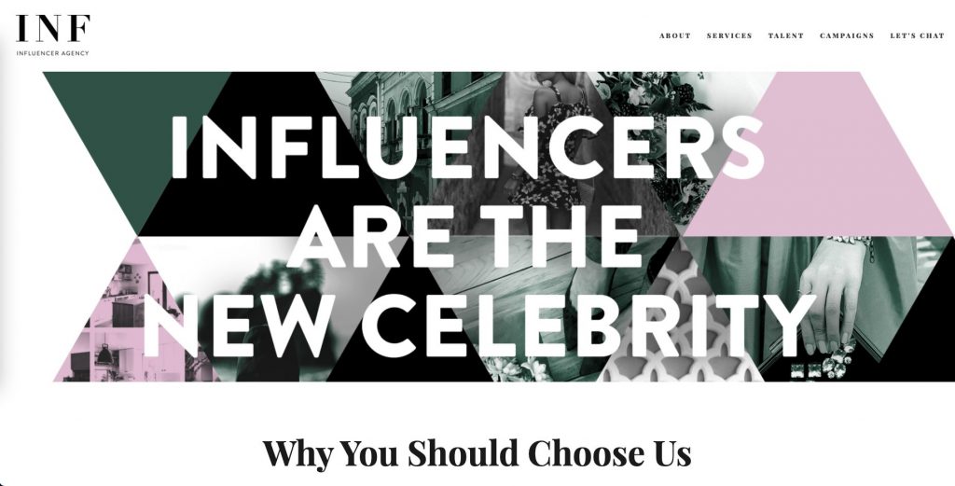Go to the Services menu item
This screenshot has width=955, height=486.
click(729, 35)
